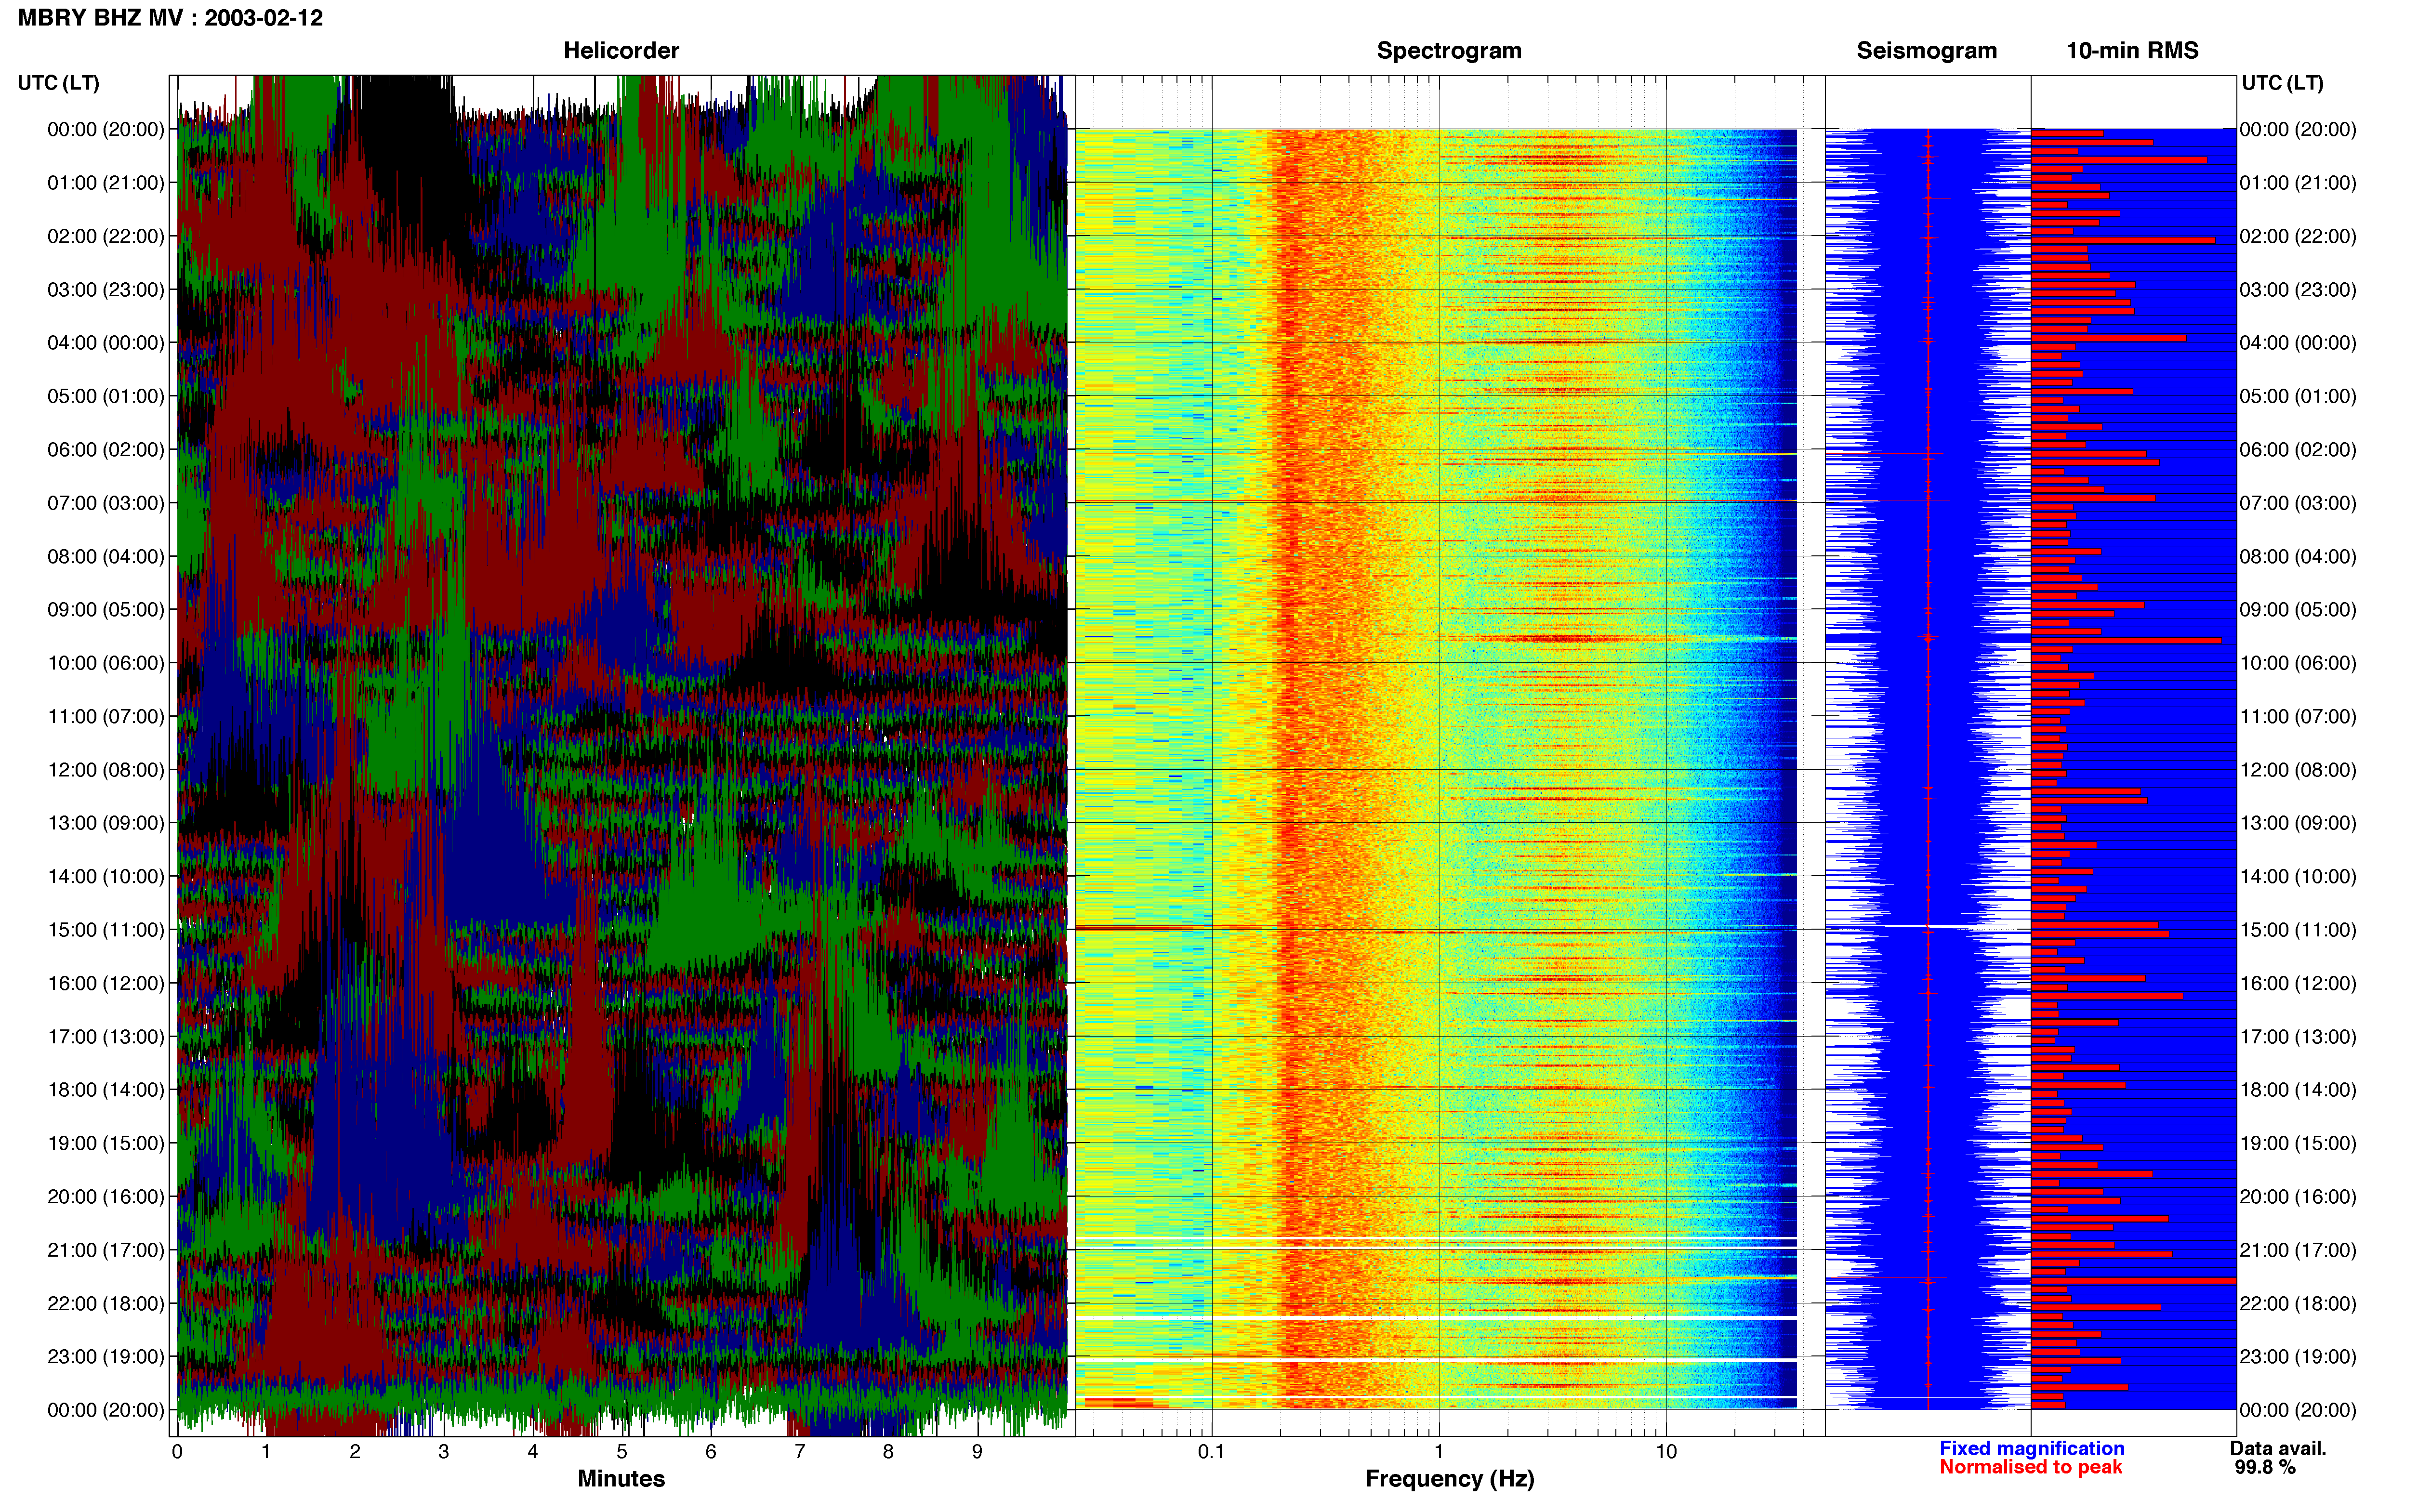Click the left 'UTC (LT)' axis header
This screenshot has width=2418, height=1512.
click(x=59, y=83)
